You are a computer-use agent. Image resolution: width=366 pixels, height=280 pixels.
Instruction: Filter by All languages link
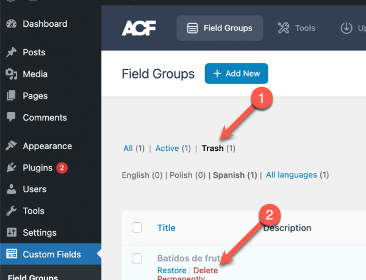[292, 175]
